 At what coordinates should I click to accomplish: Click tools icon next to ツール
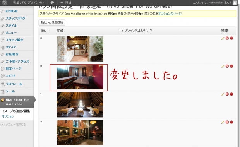pos(3,91)
